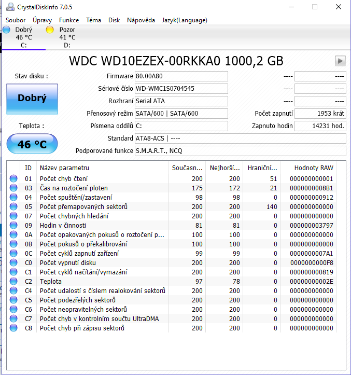Click threshold value 140 in row 05
This screenshot has height=375, width=351.
(272, 206)
